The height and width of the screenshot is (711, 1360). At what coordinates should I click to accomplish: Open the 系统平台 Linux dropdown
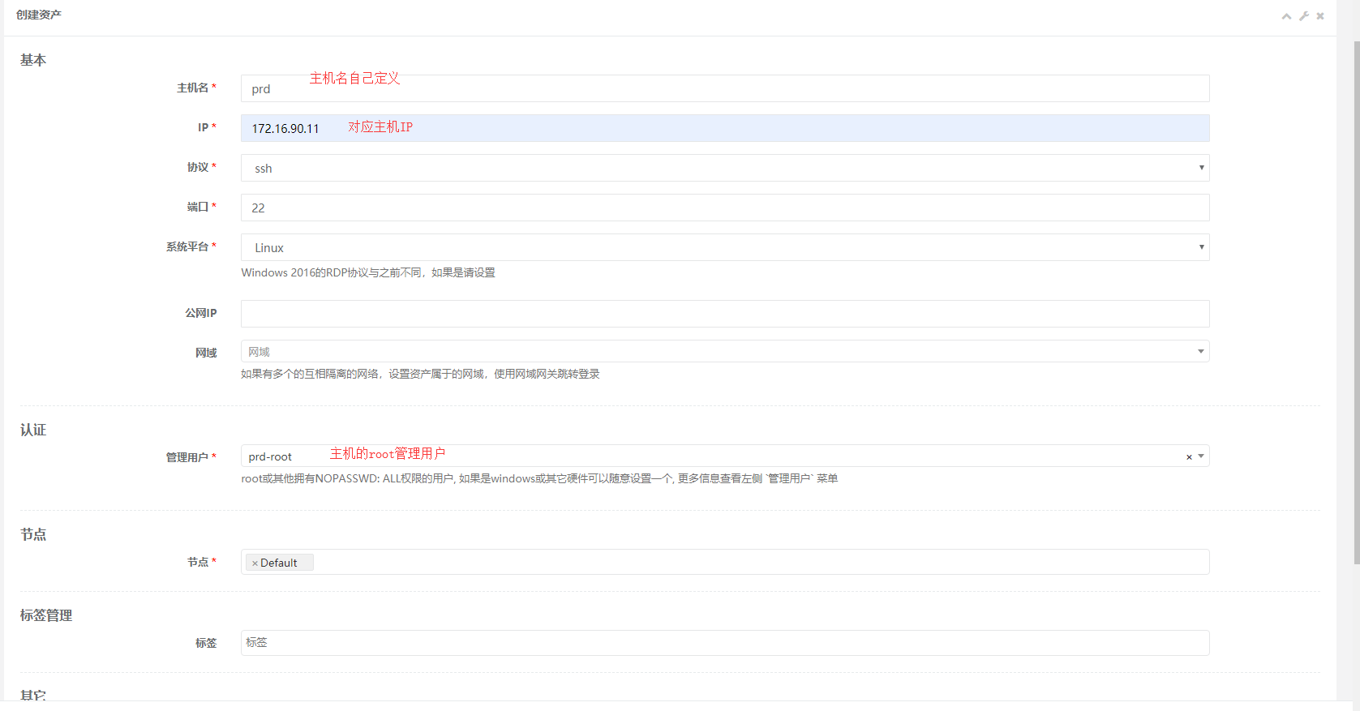click(725, 247)
